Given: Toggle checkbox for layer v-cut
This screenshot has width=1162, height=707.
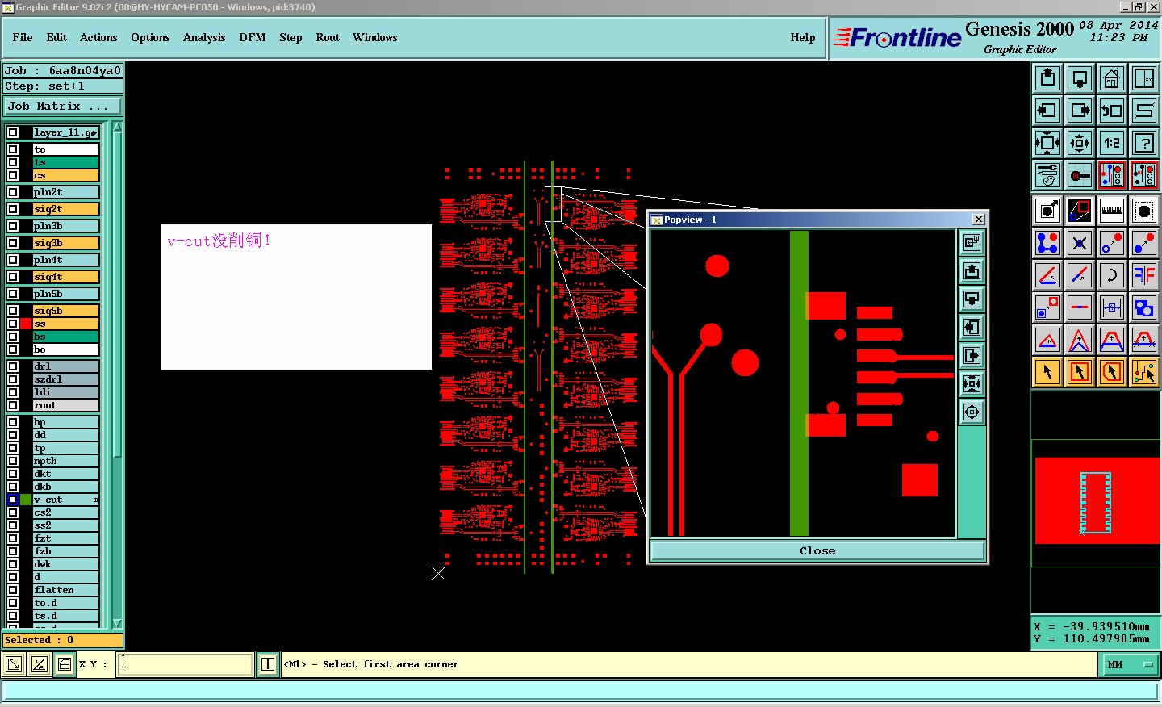Looking at the screenshot, I should point(13,500).
